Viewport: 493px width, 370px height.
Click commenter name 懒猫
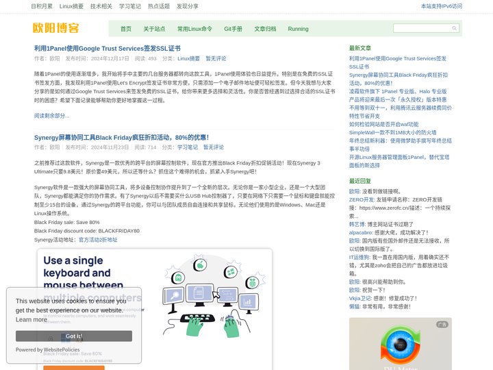point(354,306)
